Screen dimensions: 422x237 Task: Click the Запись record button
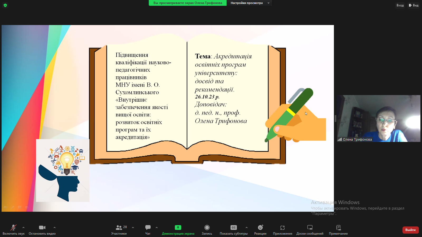click(207, 230)
